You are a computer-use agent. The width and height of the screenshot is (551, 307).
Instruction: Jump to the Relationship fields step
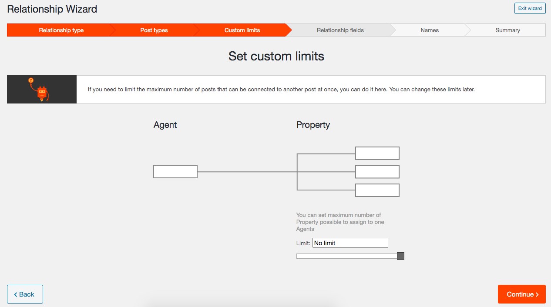[340, 30]
